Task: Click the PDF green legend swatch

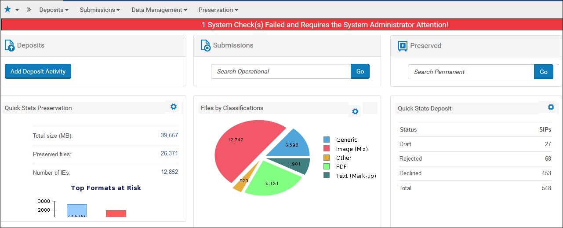Action: point(327,166)
